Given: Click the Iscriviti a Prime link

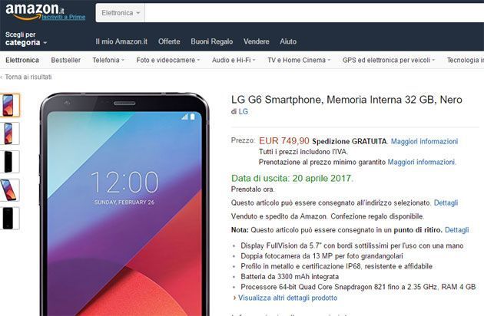Looking at the screenshot, I should coord(64,18).
